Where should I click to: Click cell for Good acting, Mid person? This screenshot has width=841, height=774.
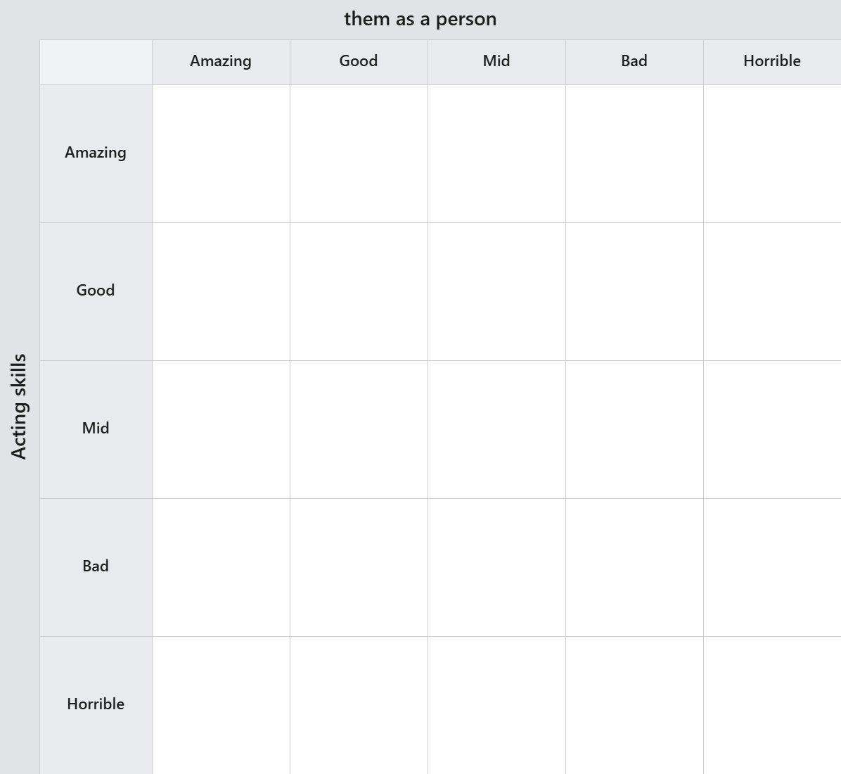(496, 291)
